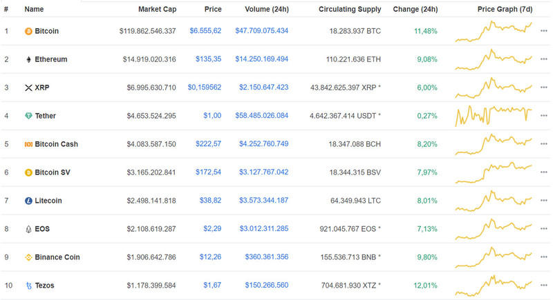Screen dimensions: 553x300
Task: Sort table by Volume (24h) header
Action: pyautogui.click(x=267, y=9)
